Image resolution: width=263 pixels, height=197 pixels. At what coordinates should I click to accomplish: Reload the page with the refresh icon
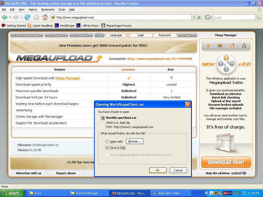click(x=27, y=17)
